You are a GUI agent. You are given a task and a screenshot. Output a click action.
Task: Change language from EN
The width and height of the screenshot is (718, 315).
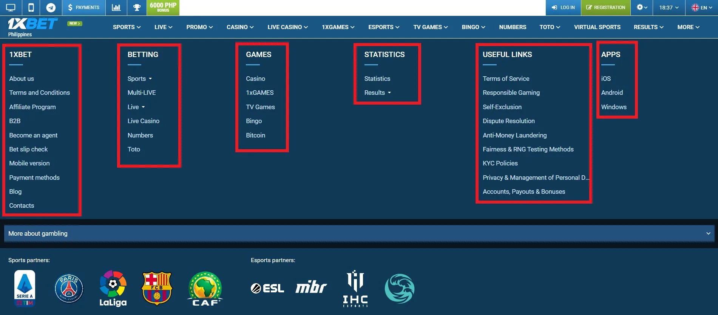(x=702, y=8)
